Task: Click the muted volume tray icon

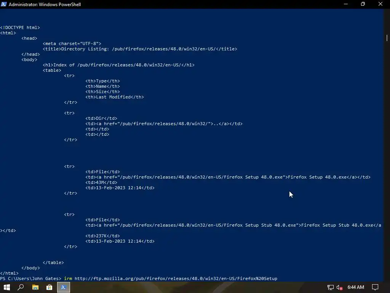Action: (339, 287)
